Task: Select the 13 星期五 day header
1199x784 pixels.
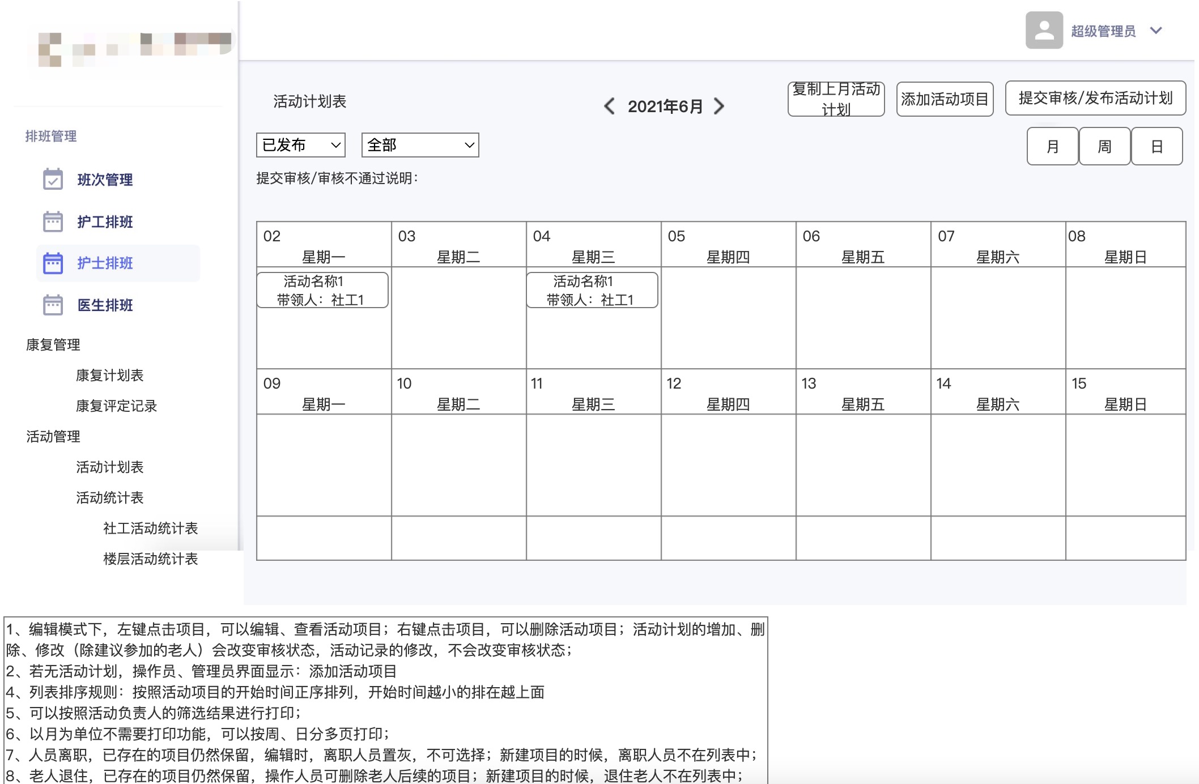Action: pos(864,392)
